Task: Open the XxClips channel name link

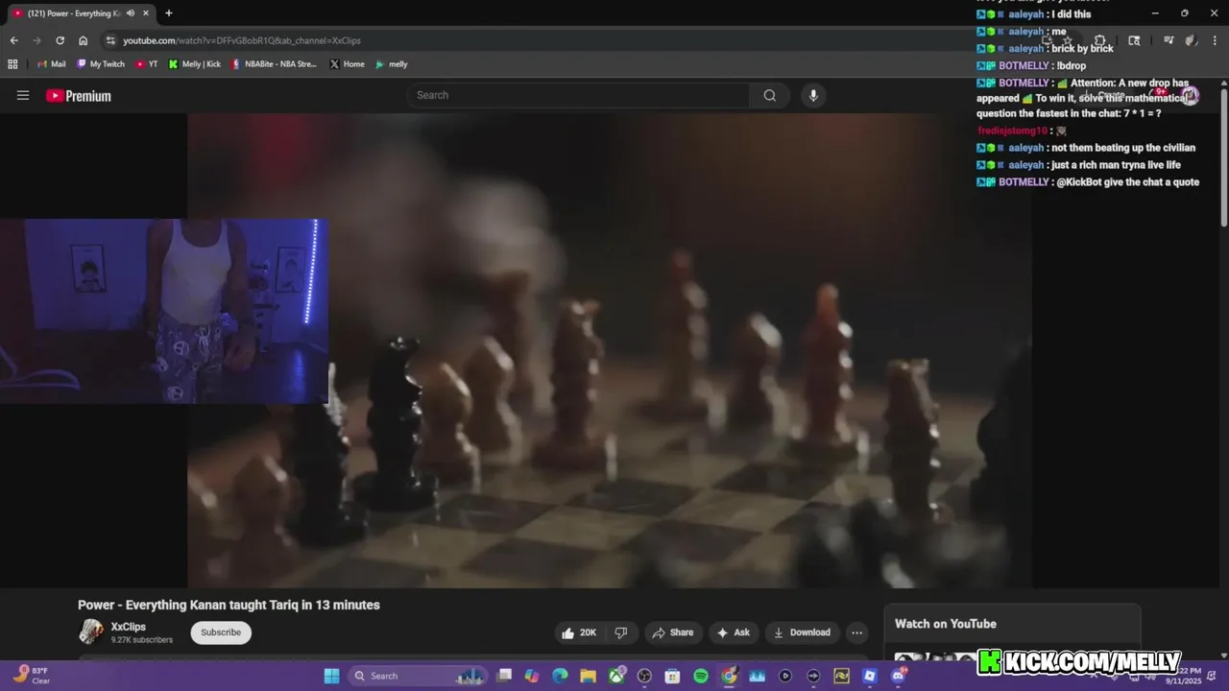Action: [128, 627]
